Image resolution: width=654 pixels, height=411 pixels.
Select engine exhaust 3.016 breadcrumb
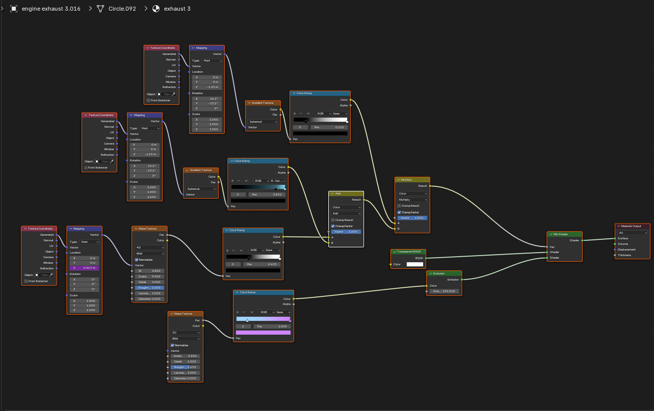pyautogui.click(x=51, y=9)
